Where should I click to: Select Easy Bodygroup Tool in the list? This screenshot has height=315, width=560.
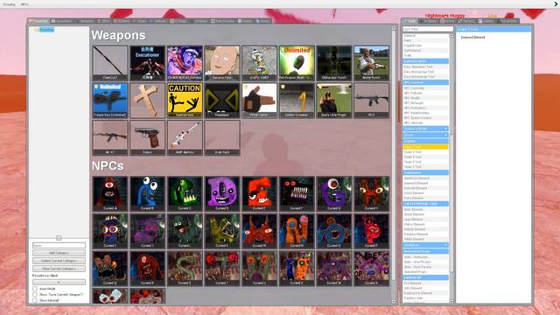pyautogui.click(x=425, y=72)
